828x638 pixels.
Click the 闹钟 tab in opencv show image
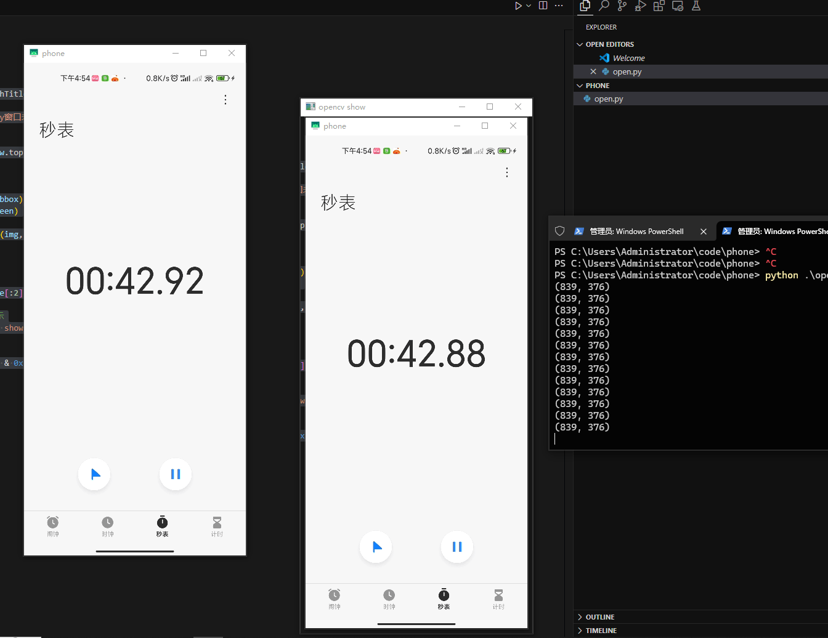coord(335,599)
